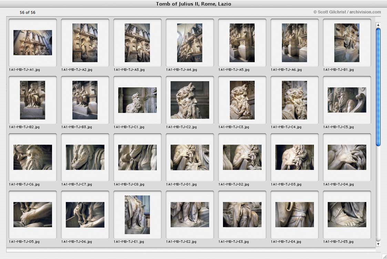Click thumbnail 1A1-MB-TJ-C5.jpg
Viewport: 387px width, 259px height.
347,100
